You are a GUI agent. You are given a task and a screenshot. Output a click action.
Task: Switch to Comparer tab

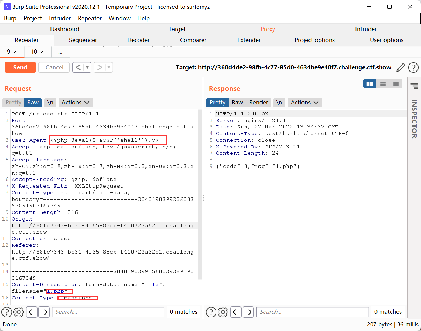click(193, 40)
